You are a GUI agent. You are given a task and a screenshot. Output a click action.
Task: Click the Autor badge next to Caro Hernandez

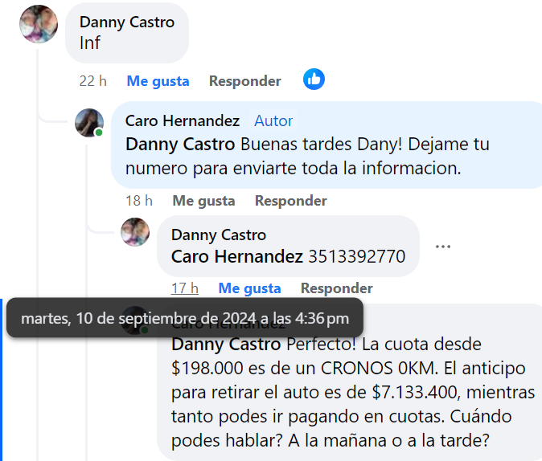(x=273, y=121)
